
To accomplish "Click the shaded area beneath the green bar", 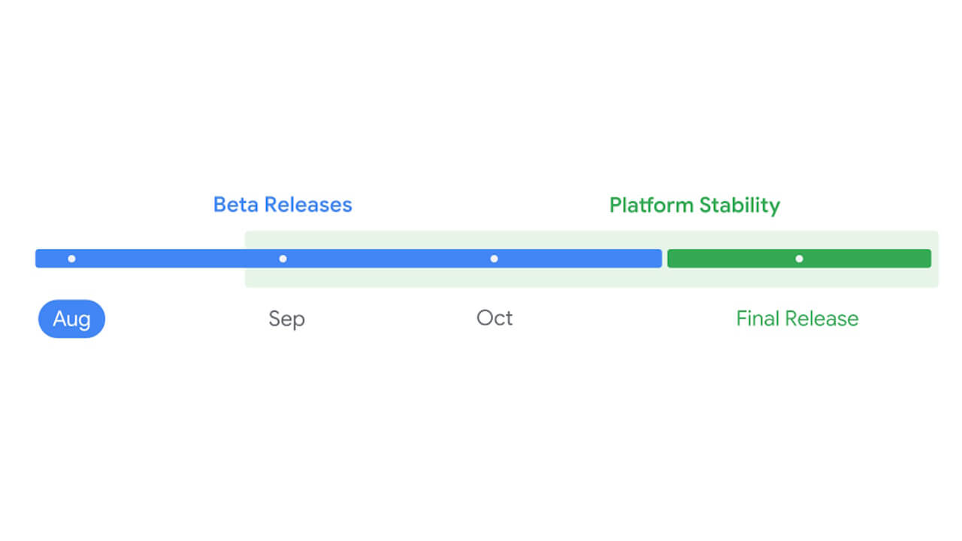I will (799, 277).
